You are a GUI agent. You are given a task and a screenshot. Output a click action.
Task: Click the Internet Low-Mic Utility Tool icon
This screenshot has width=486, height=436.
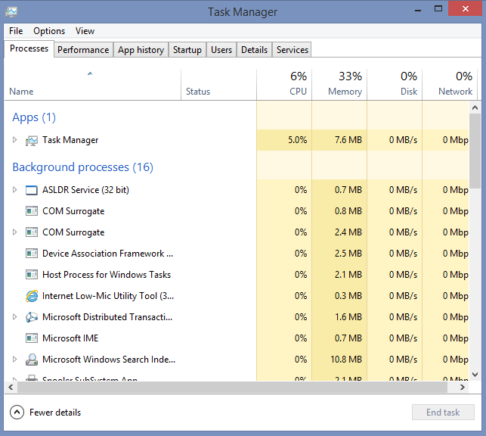(32, 296)
